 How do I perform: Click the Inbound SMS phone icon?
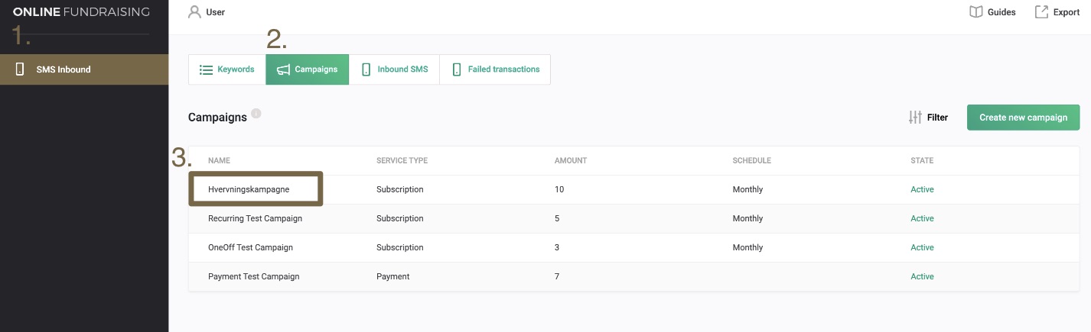point(366,69)
